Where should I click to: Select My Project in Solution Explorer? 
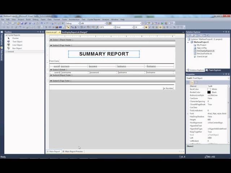[x=201, y=45]
